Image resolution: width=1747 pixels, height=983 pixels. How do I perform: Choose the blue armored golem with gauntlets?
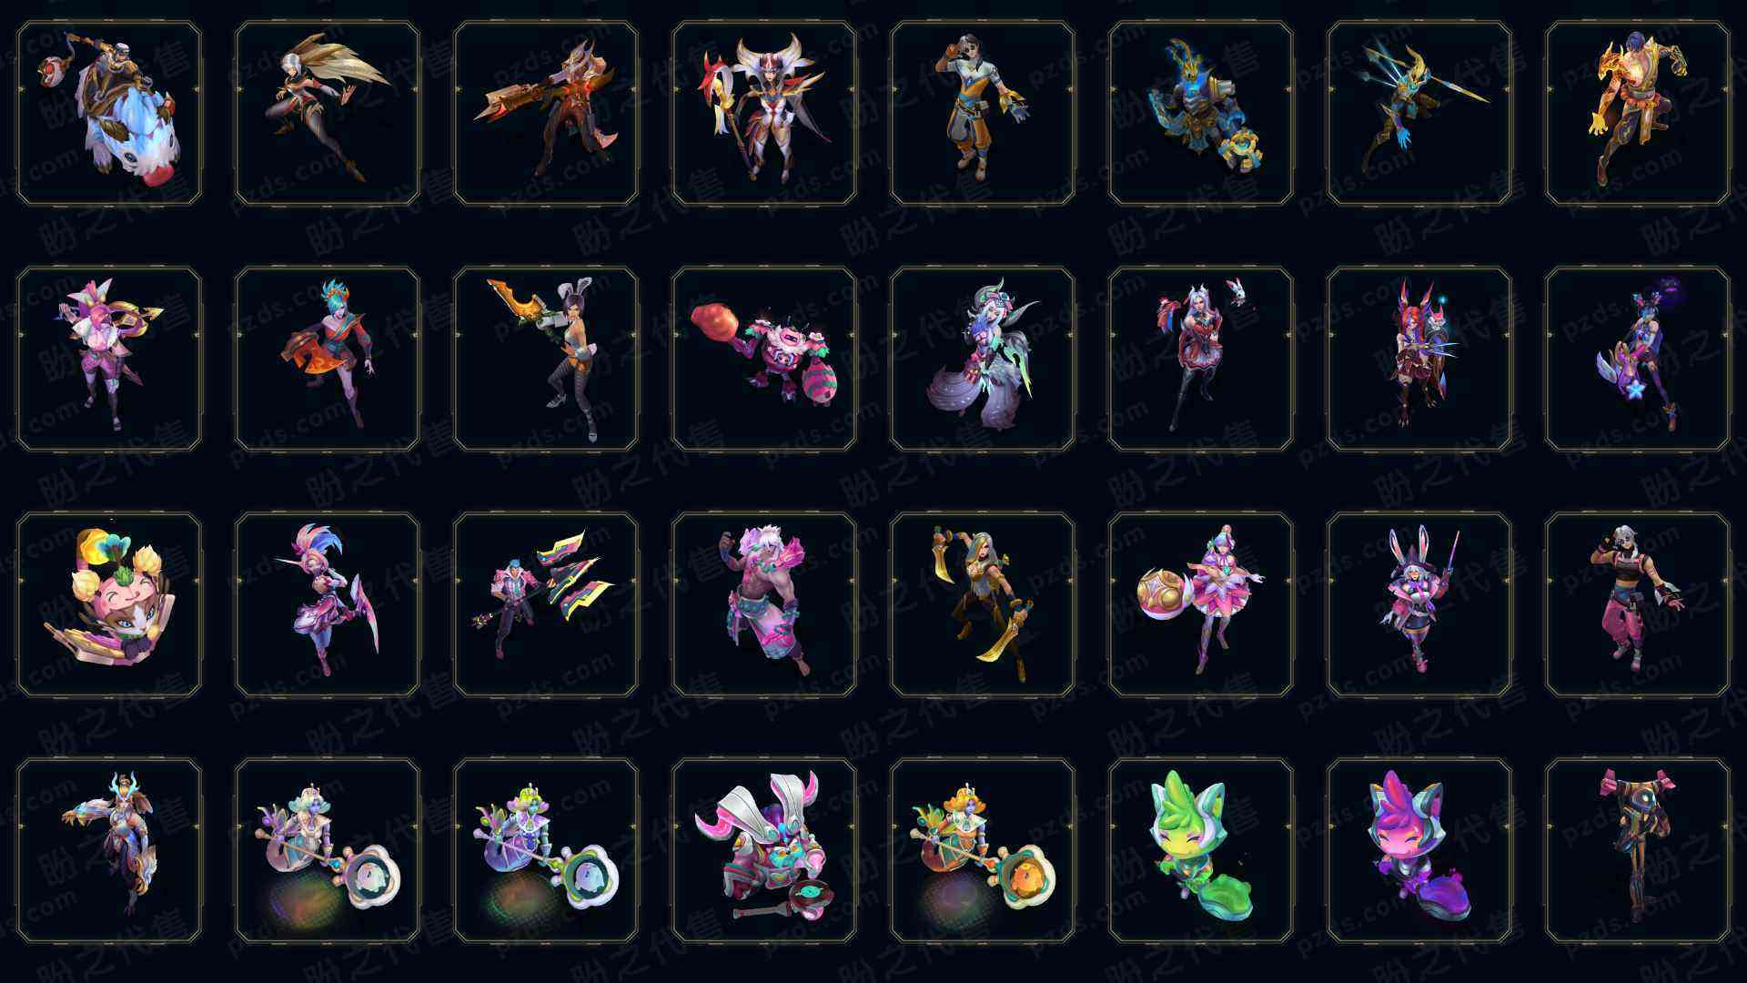click(1201, 113)
